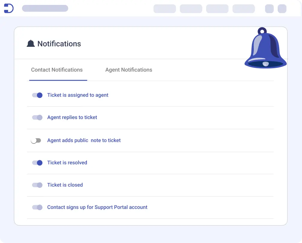Viewport: 302px width, 243px height.
Task: Click the long placeholder title bar beside the logo
Action: click(x=45, y=8)
